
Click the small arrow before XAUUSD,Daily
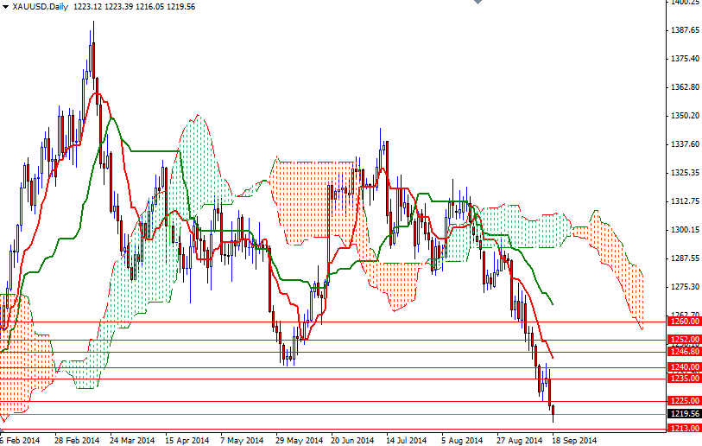click(6, 7)
